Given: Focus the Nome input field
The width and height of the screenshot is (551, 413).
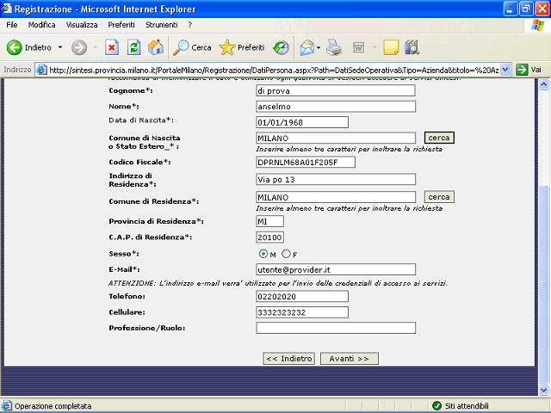Looking at the screenshot, I should point(336,107).
